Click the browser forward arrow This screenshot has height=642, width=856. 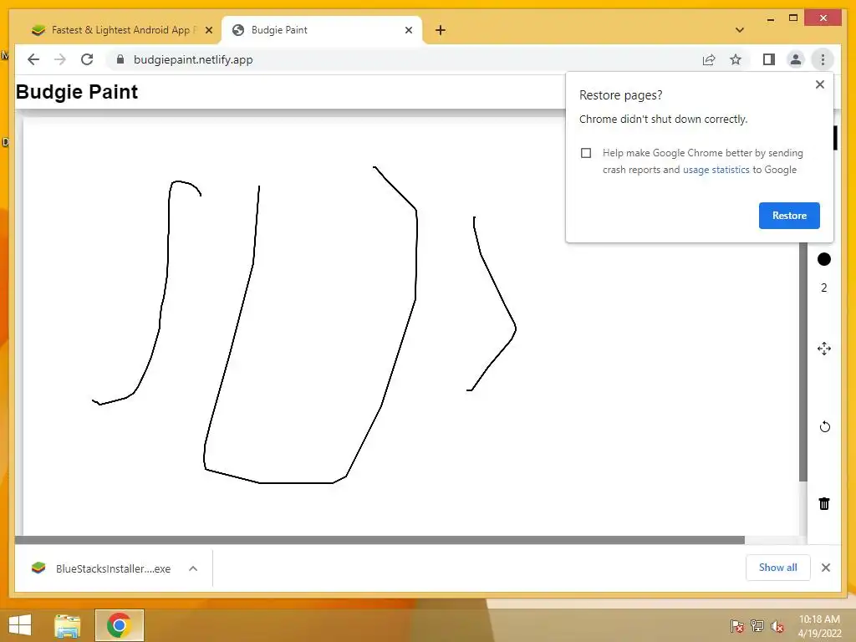point(60,59)
